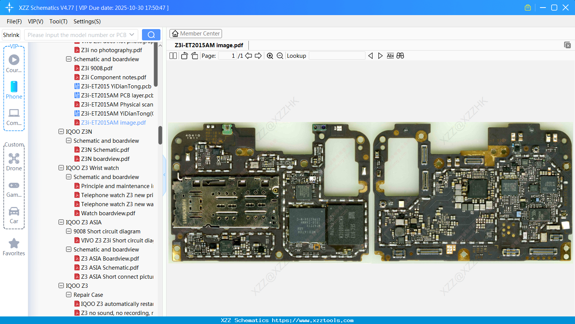Viewport: 575px width, 324px height.
Task: Select the Drone category icon
Action: click(14, 162)
